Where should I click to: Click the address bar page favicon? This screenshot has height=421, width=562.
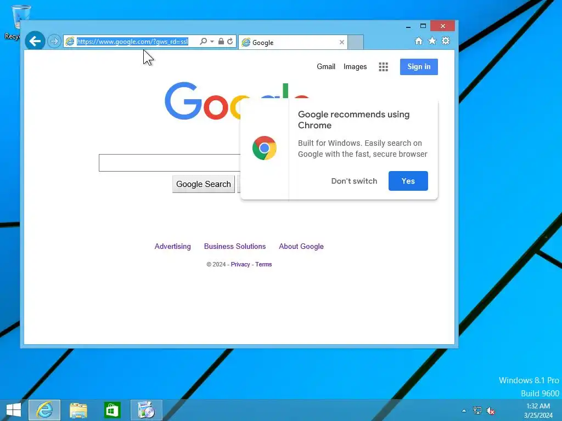click(70, 42)
